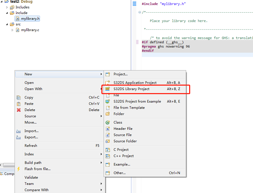Click the Header File icon

click(108, 129)
